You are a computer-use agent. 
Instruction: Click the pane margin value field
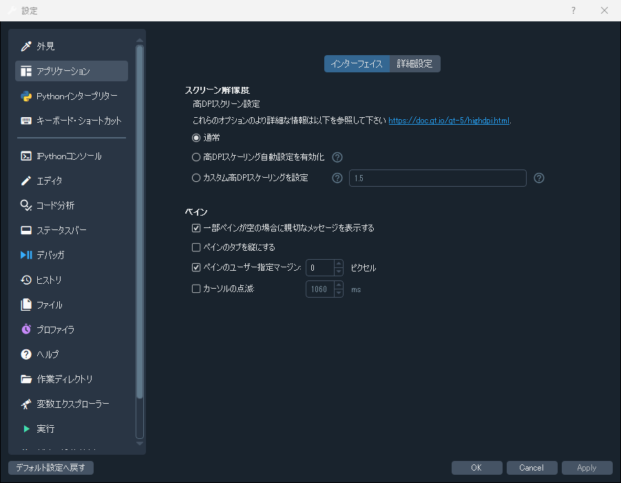coord(320,268)
